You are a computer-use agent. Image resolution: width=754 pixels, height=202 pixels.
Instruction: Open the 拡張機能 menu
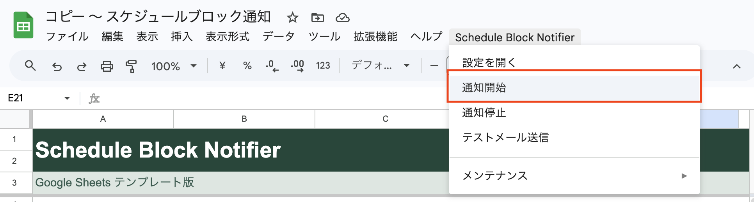tap(375, 37)
